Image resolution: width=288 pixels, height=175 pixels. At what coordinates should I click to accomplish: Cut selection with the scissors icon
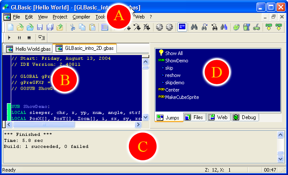click(x=73, y=28)
